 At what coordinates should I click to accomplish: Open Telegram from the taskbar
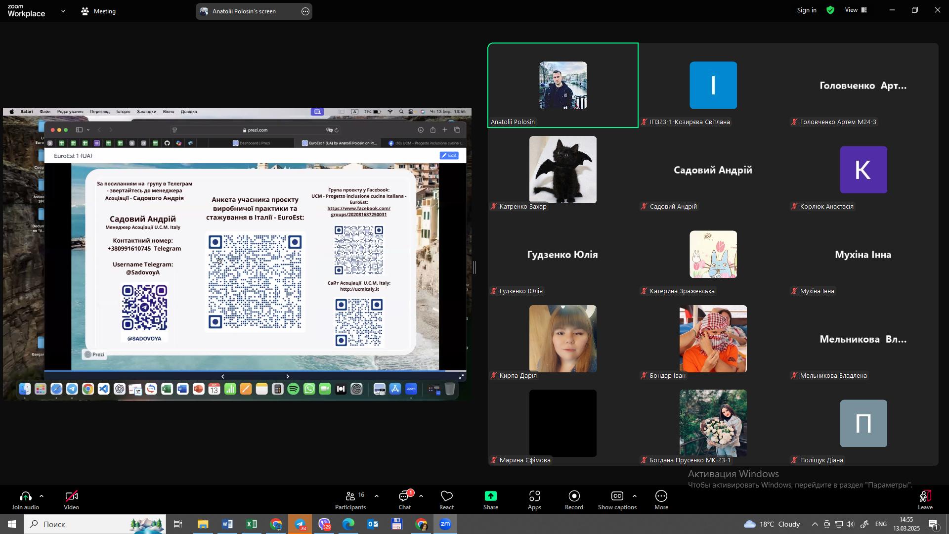tap(301, 524)
